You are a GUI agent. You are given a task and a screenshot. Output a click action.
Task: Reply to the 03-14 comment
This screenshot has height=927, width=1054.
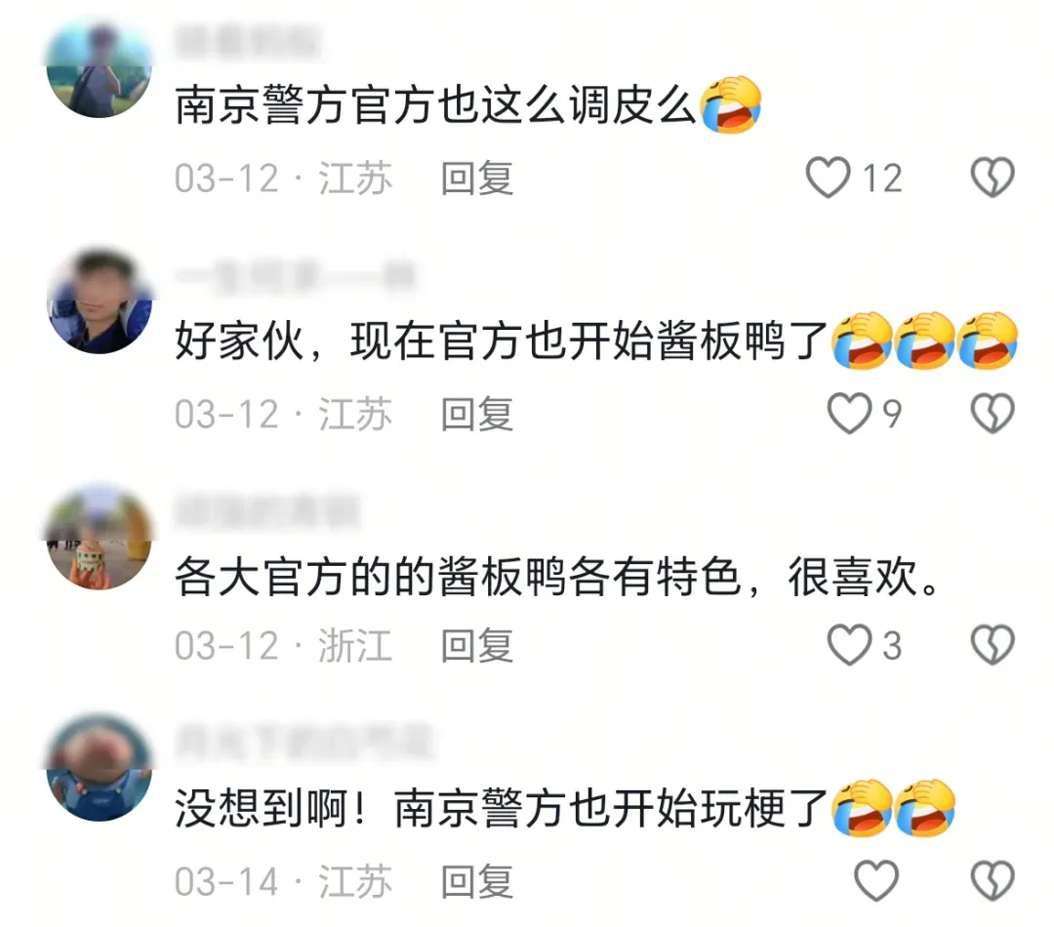click(x=477, y=881)
